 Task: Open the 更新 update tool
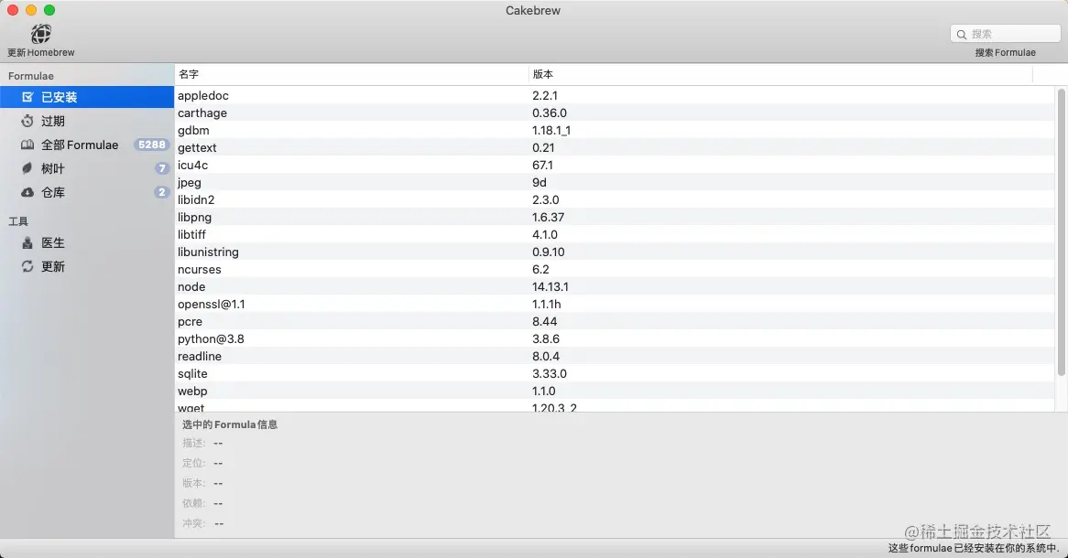tap(87, 267)
